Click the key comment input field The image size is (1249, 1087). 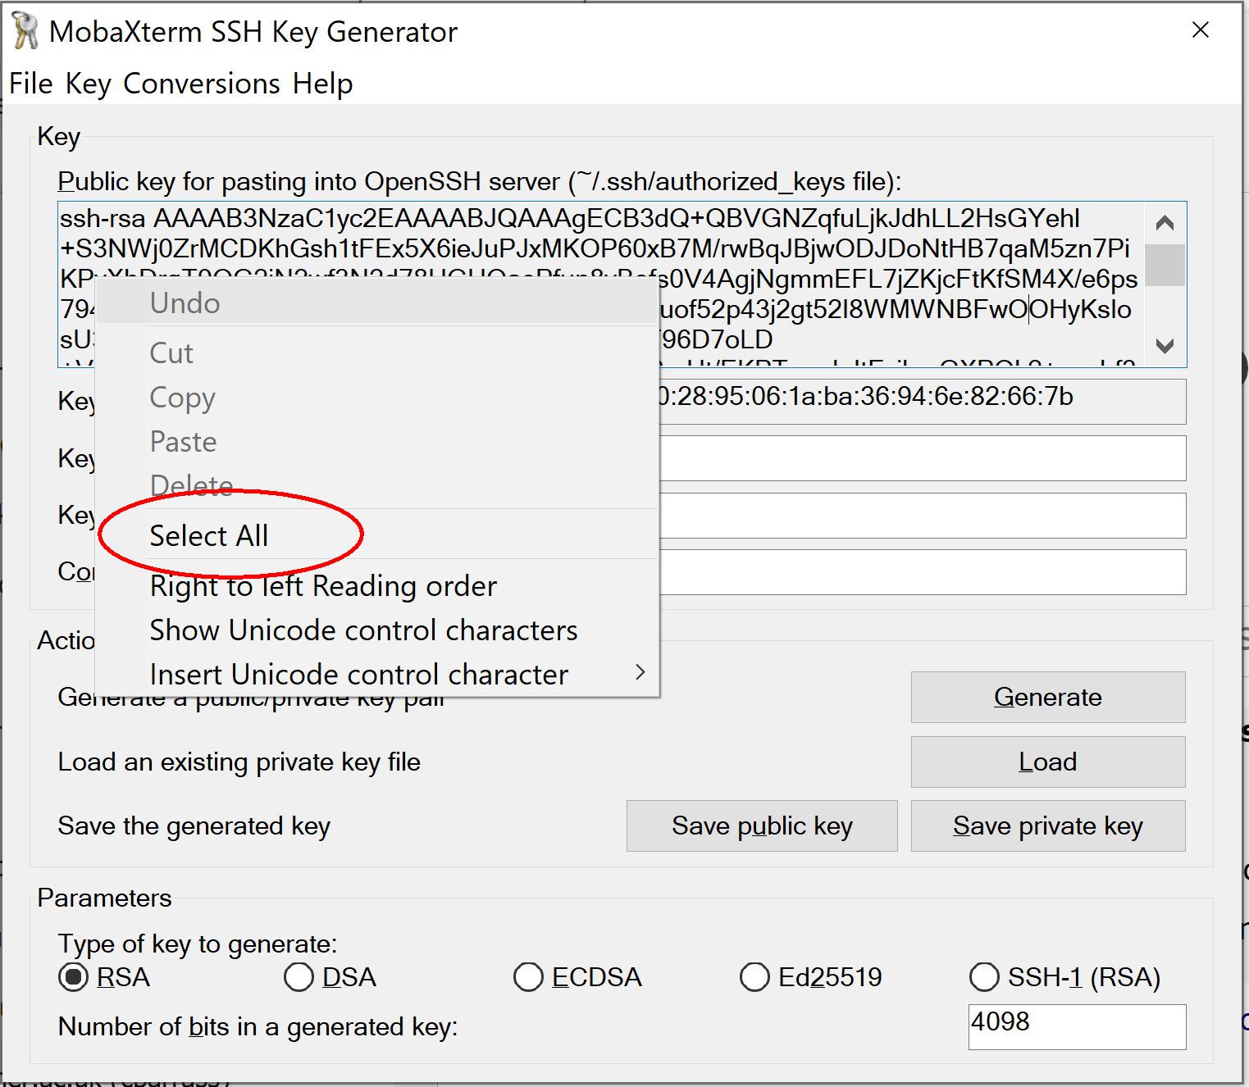tap(923, 458)
